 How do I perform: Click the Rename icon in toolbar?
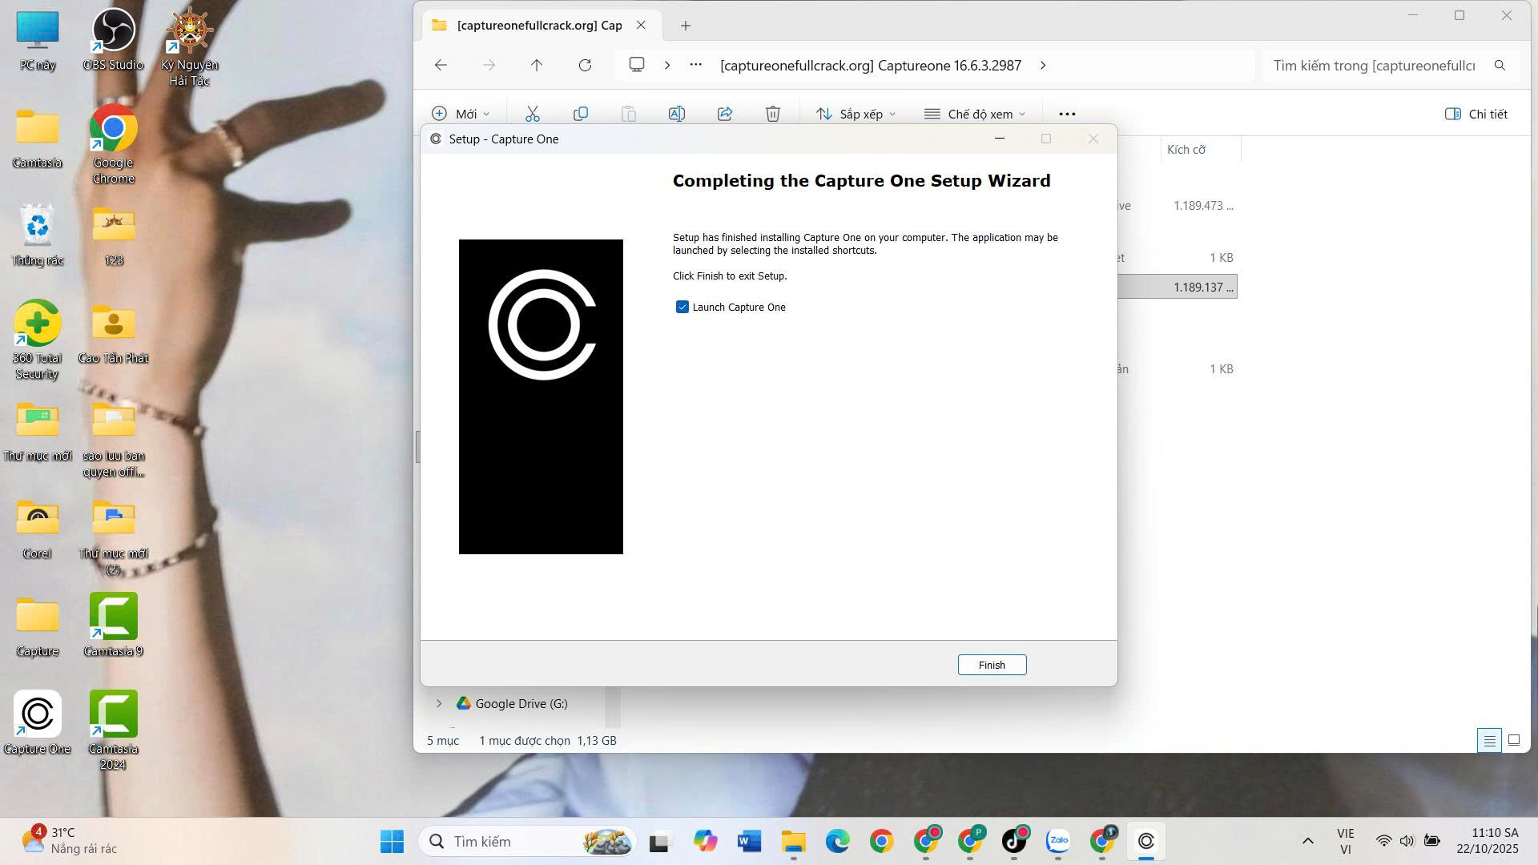[676, 114]
